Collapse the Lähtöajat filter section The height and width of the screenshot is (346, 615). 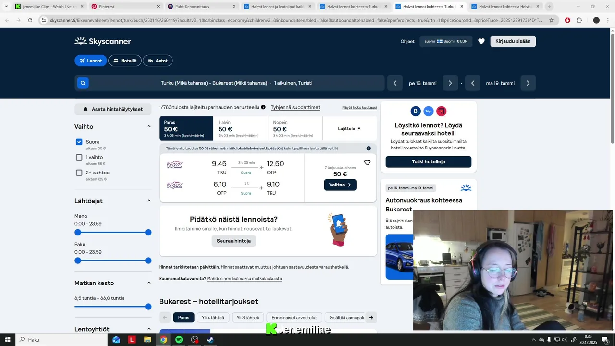tap(148, 201)
